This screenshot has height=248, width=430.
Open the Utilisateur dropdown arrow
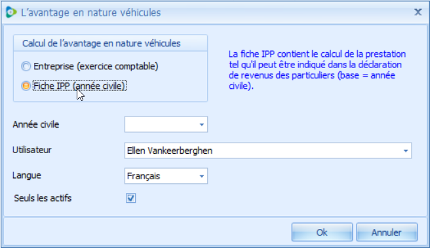tap(406, 151)
